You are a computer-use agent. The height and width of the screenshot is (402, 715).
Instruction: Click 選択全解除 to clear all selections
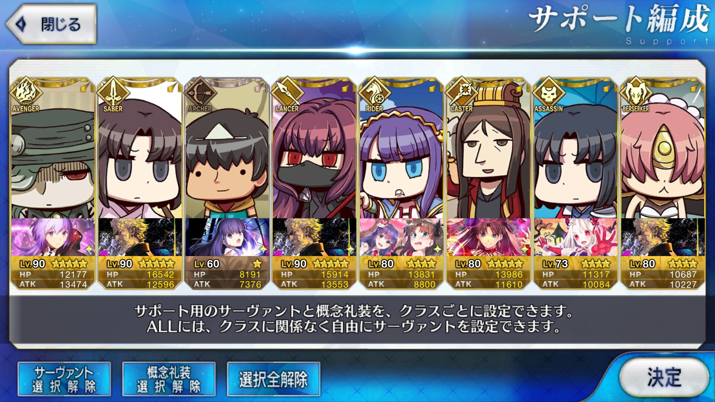pos(274,379)
